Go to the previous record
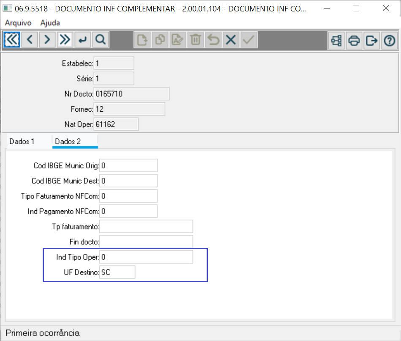This screenshot has height=341, width=401. pos(30,40)
